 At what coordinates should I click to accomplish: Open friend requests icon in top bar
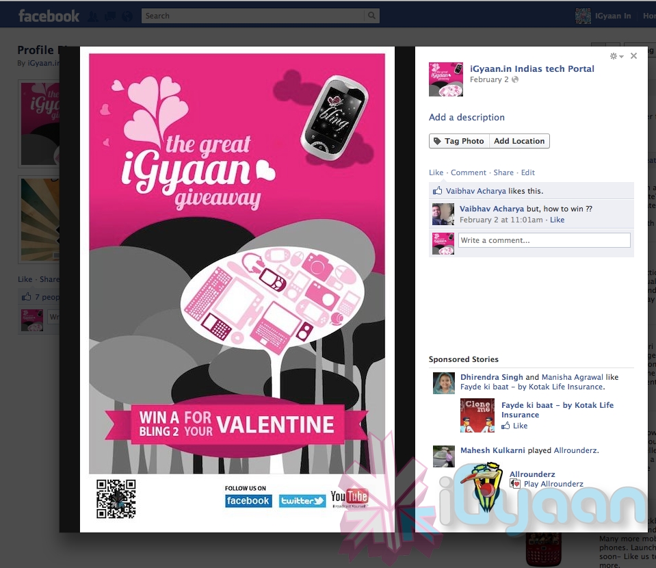click(94, 16)
